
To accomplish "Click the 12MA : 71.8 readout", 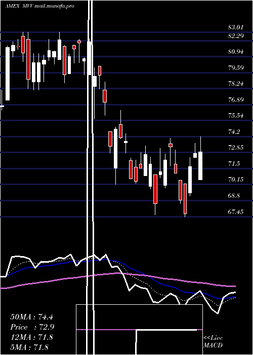I will point(31,337).
